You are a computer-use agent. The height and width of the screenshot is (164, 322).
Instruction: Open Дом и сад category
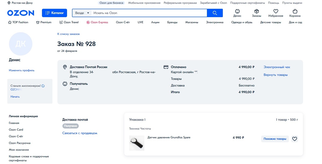pos(295,22)
